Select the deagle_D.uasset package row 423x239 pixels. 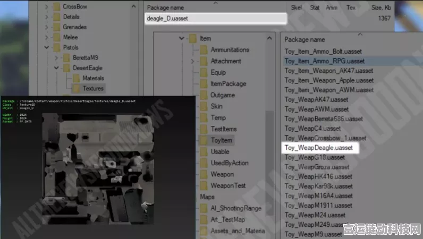click(216, 19)
